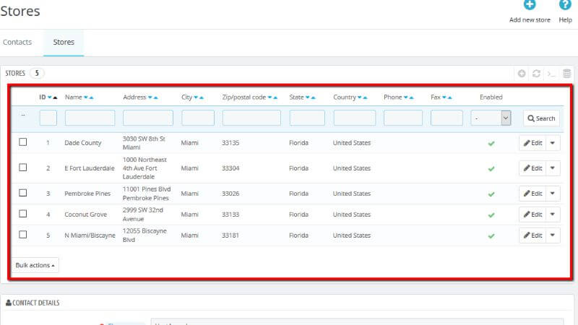Tick the N Miami/Biscayne row checkbox
578x325 pixels.
(23, 235)
